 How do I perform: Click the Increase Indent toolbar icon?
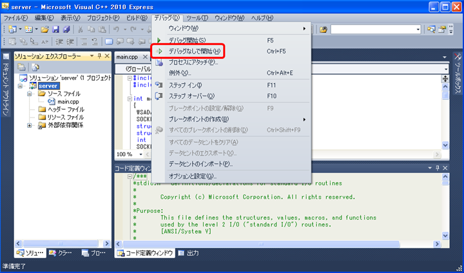click(70, 42)
